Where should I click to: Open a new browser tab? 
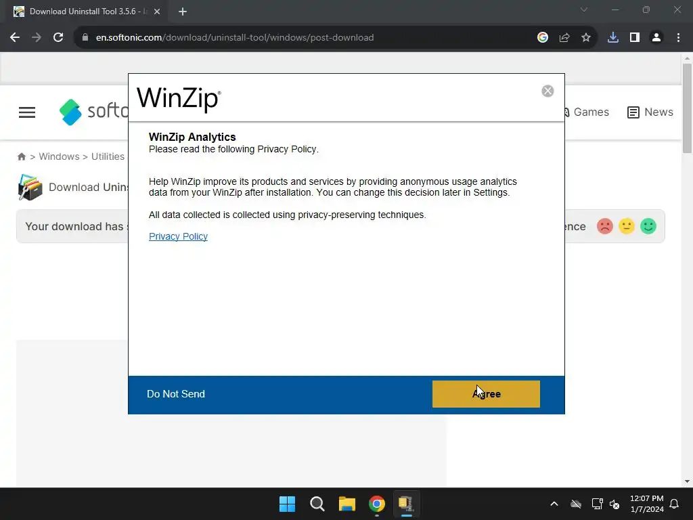[183, 12]
